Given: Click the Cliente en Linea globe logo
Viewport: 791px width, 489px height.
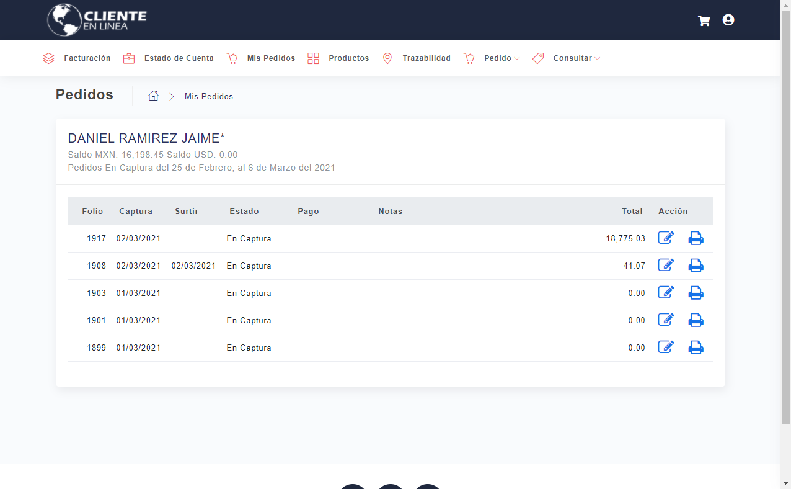Looking at the screenshot, I should click(97, 20).
